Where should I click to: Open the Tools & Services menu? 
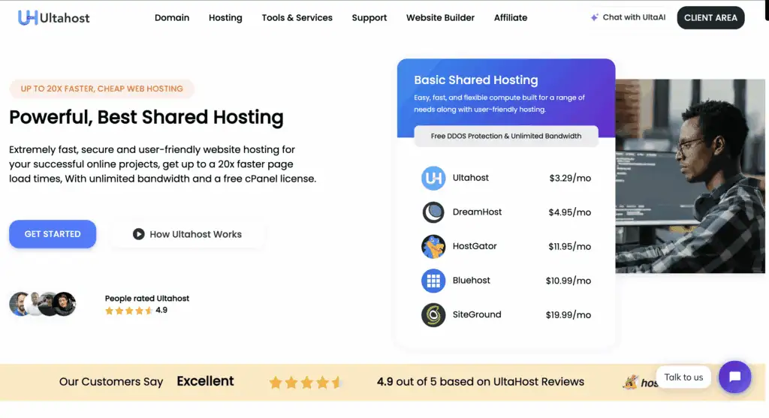[297, 18]
